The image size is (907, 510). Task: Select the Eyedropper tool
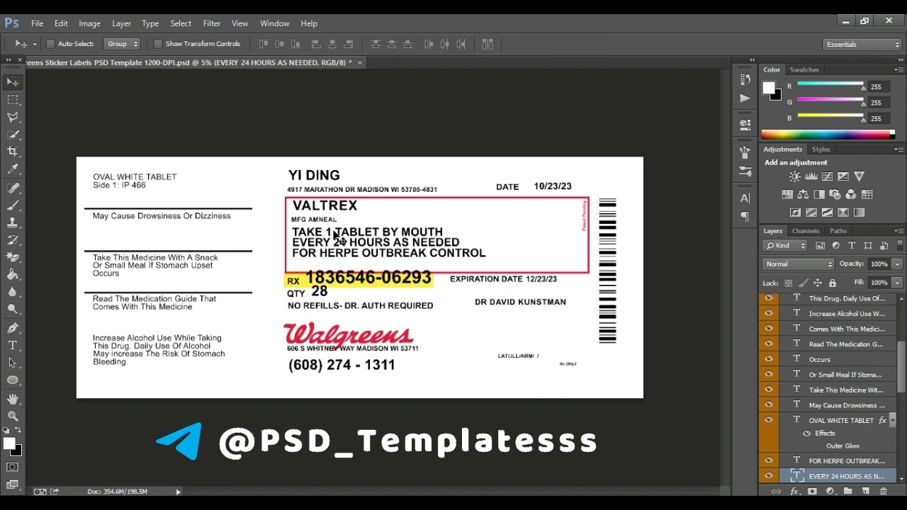(x=13, y=169)
